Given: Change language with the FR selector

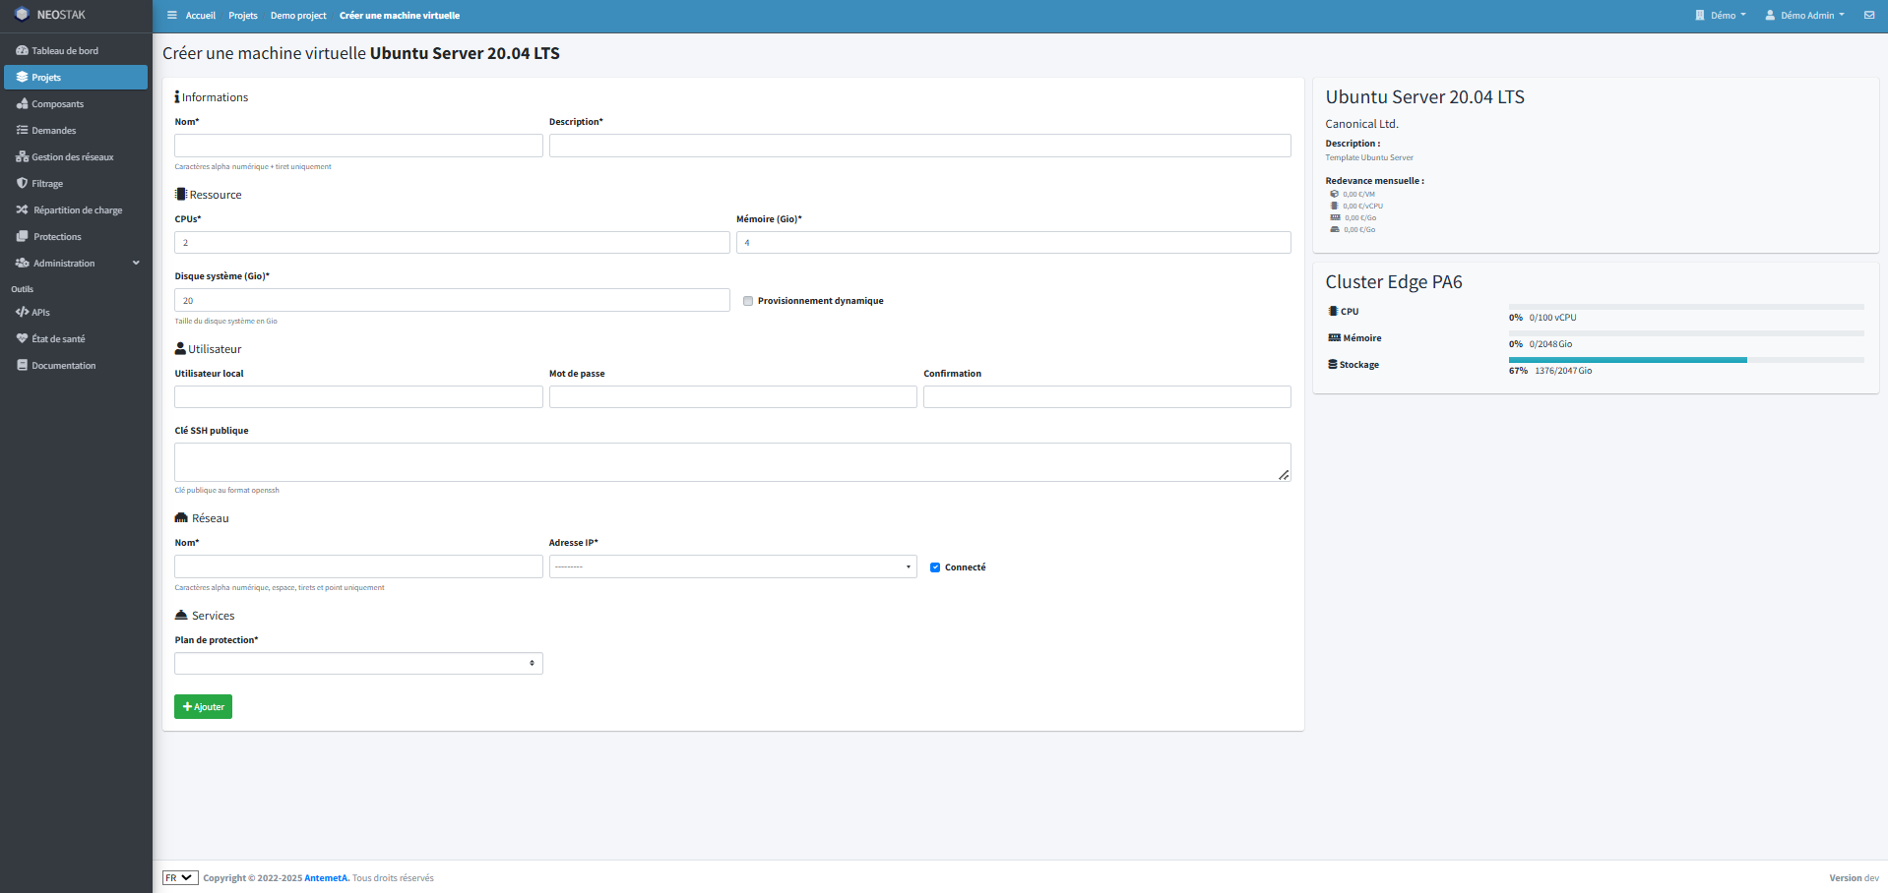Looking at the screenshot, I should pos(180,878).
